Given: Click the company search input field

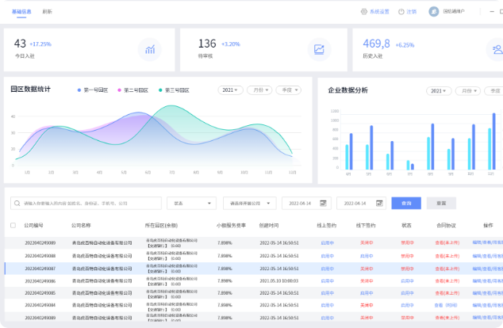Looking at the screenshot, I should (87, 203).
